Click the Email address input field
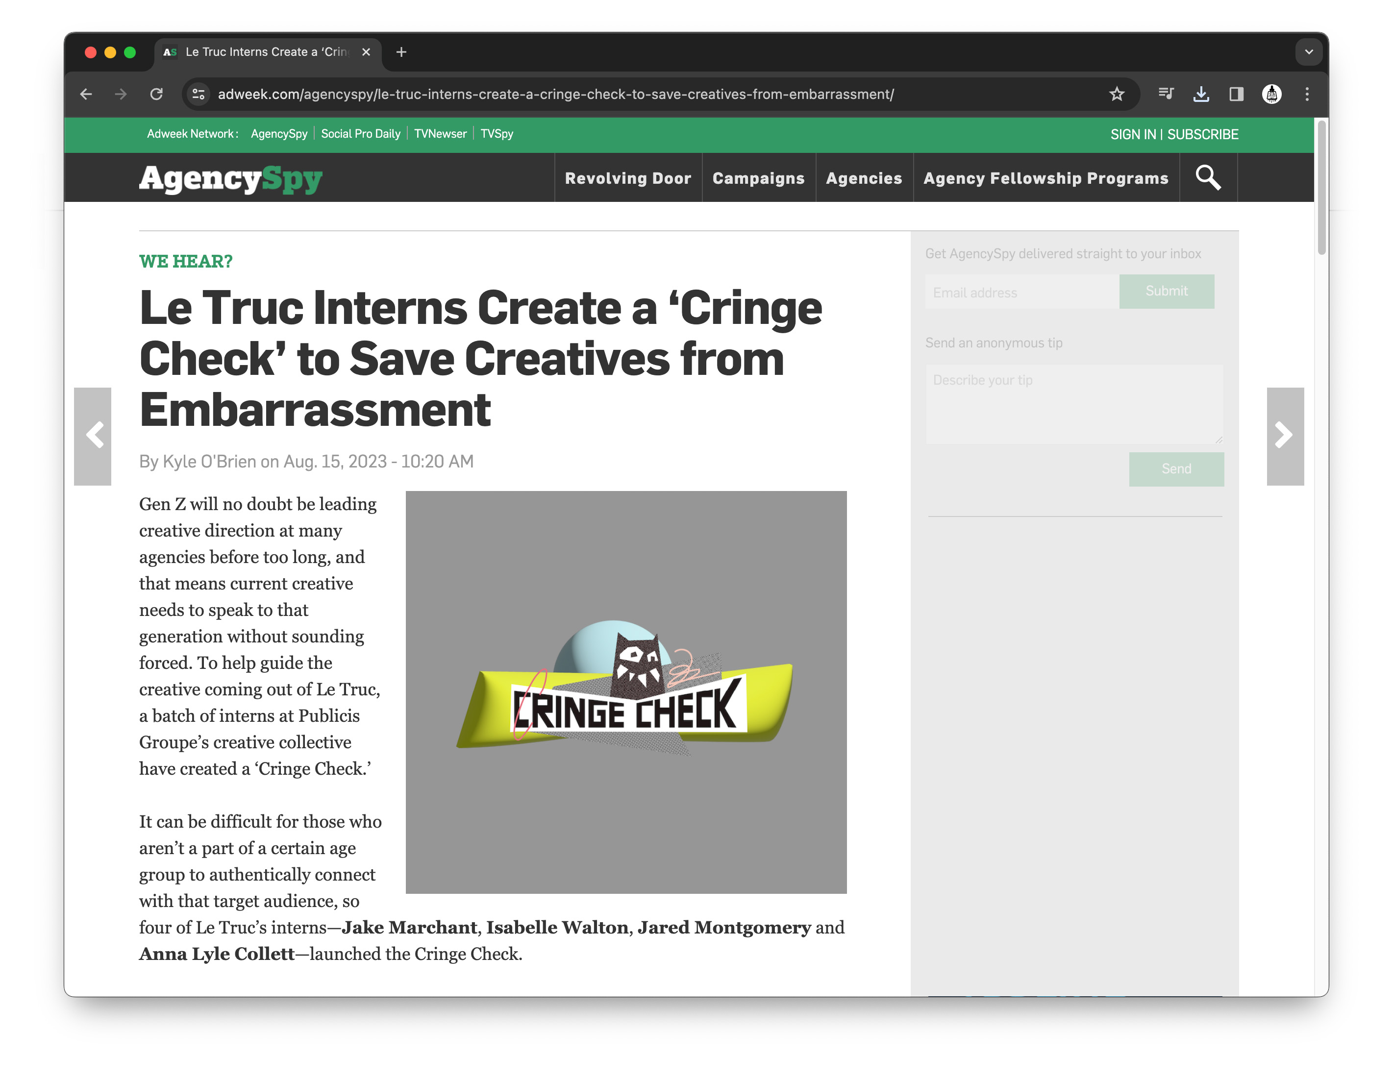1393x1081 pixels. tap(1022, 292)
